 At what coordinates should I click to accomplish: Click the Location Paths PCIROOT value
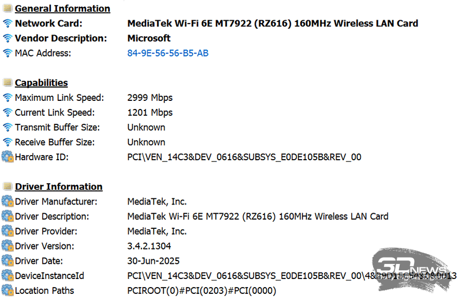coord(202,290)
